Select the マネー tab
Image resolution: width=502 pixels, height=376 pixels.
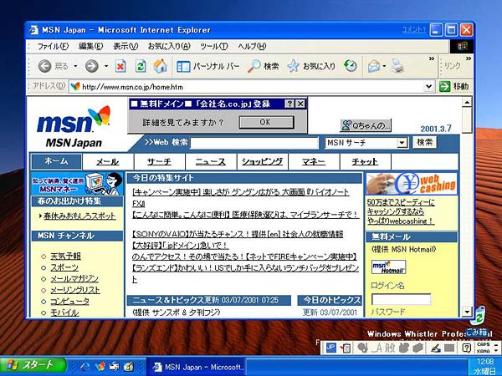(314, 162)
